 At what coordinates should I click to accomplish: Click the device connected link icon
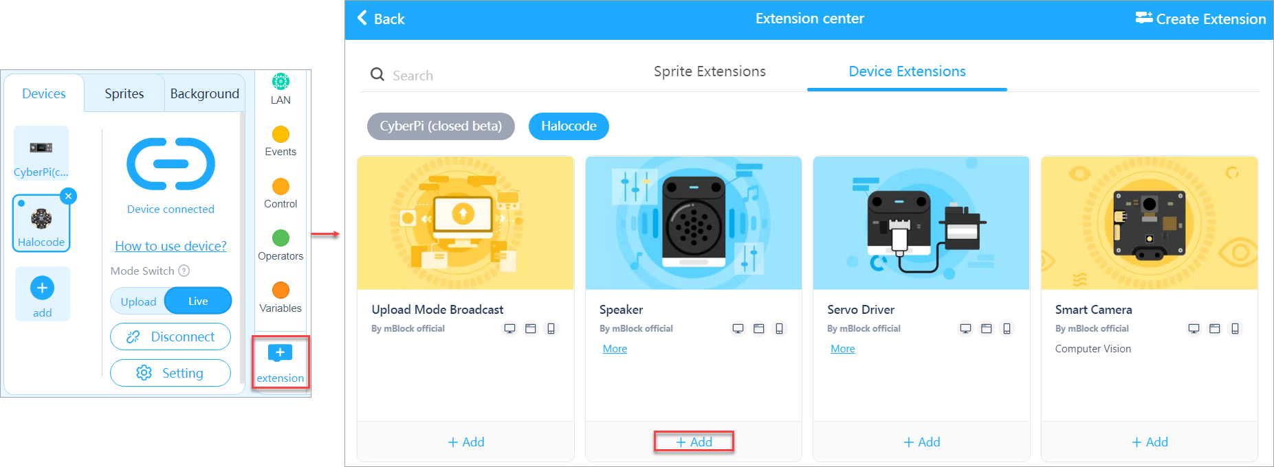[x=171, y=164]
